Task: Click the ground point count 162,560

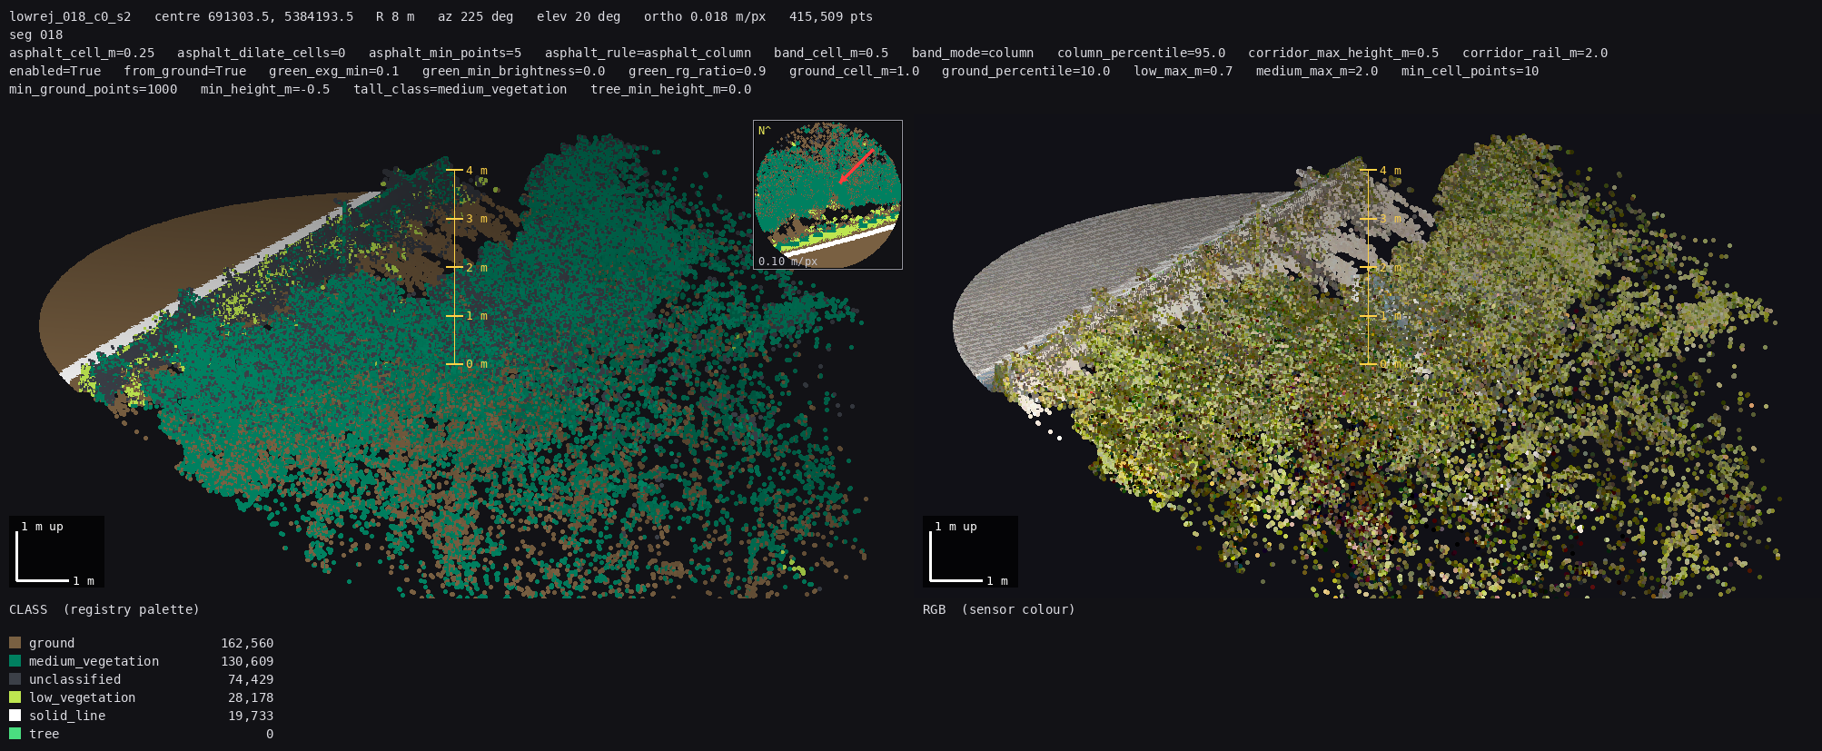Action: [247, 643]
